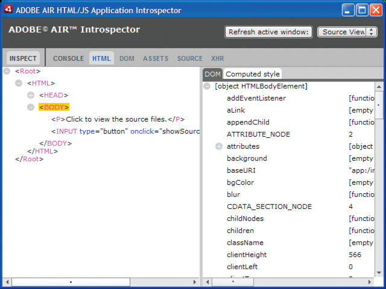
Task: Select the CDATA_SECTION_NODE property
Action: pos(270,207)
